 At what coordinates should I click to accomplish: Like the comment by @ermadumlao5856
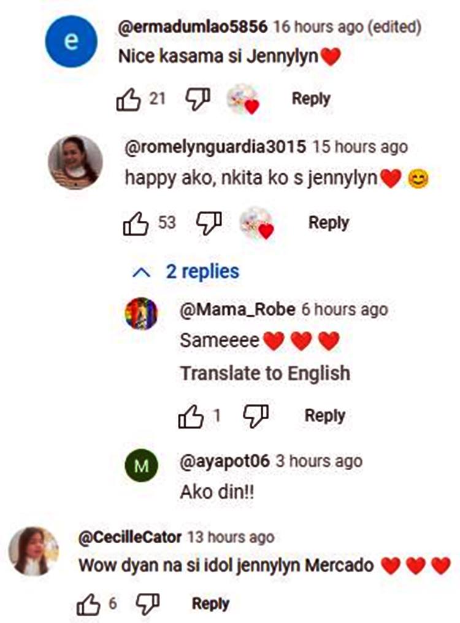(129, 99)
